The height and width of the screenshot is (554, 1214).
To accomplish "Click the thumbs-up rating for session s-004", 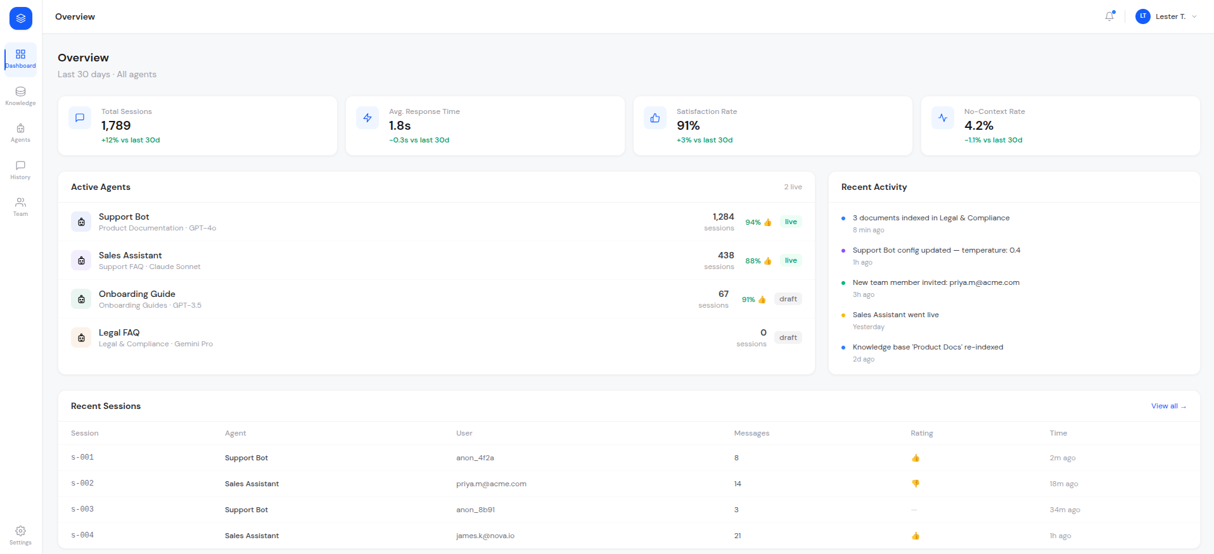I will 916,536.
